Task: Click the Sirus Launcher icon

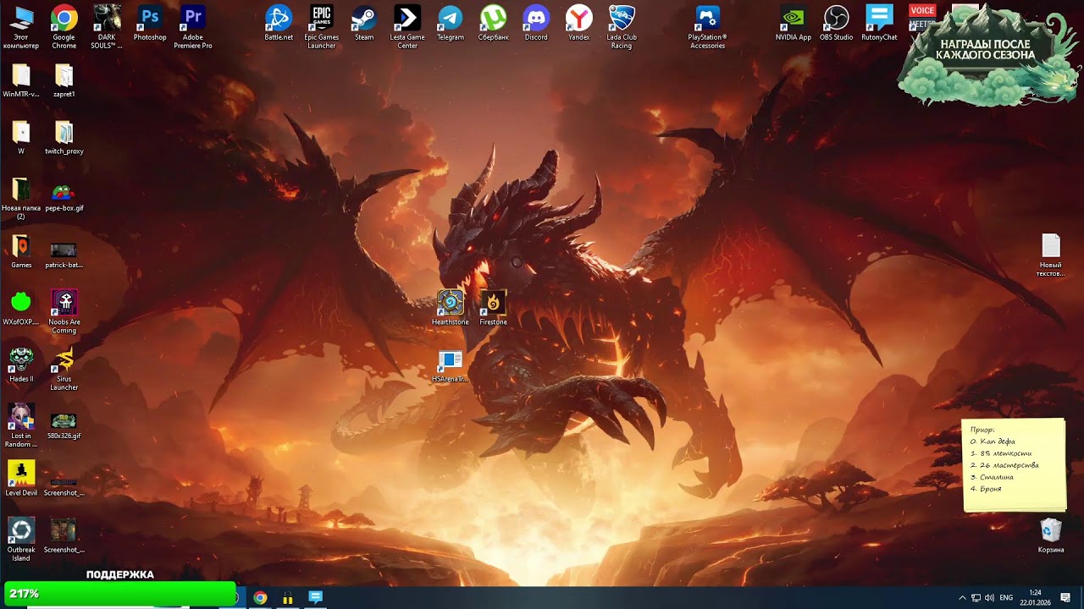Action: 64,369
